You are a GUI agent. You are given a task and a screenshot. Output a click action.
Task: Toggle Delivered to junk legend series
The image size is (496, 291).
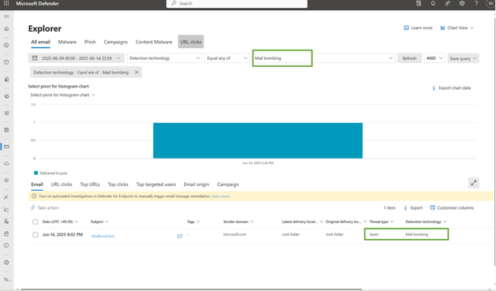(50, 173)
